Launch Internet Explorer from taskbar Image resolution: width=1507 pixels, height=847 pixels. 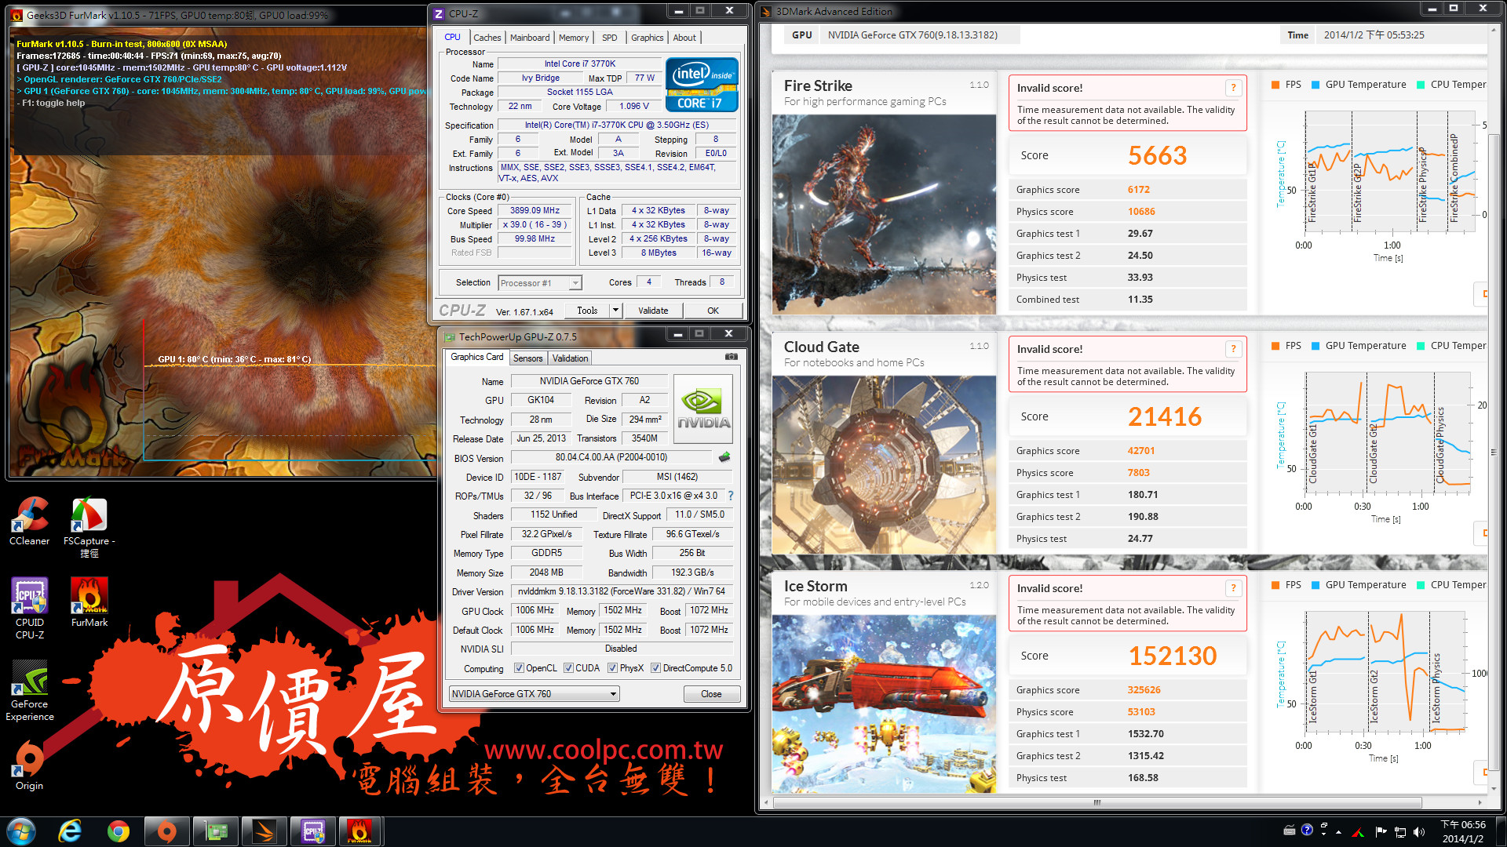point(70,831)
